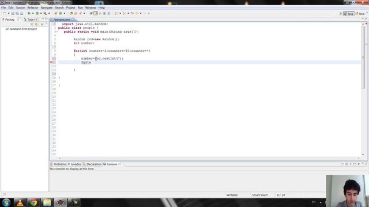Screen dimensions: 369x207
Task: Click the External Tools run icon
Action: 45,13
